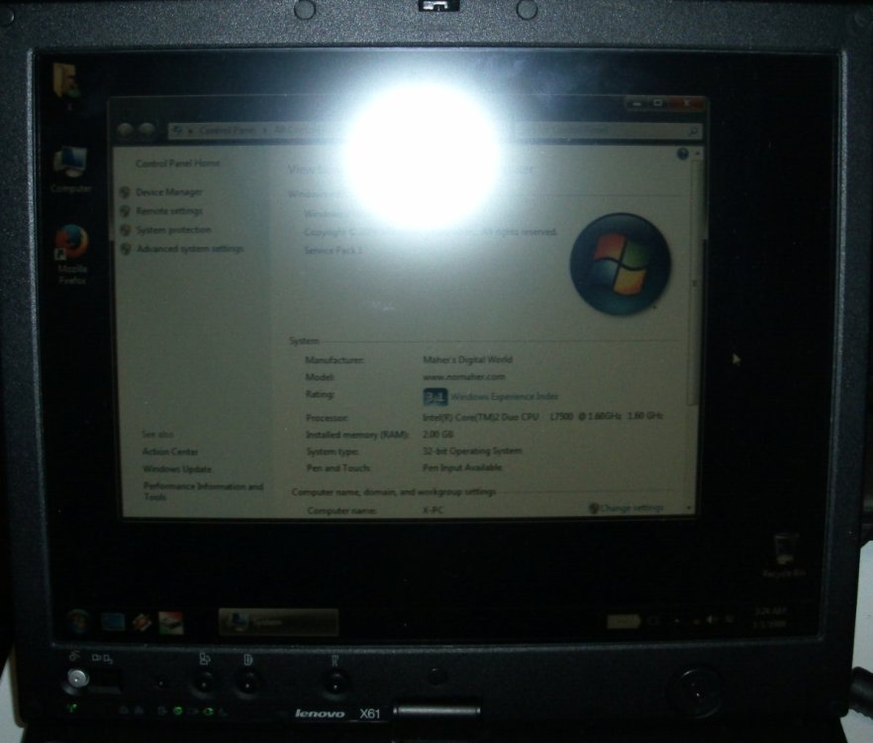Open the Recycle Bin on the desktop
Image resolution: width=873 pixels, height=743 pixels.
[784, 553]
